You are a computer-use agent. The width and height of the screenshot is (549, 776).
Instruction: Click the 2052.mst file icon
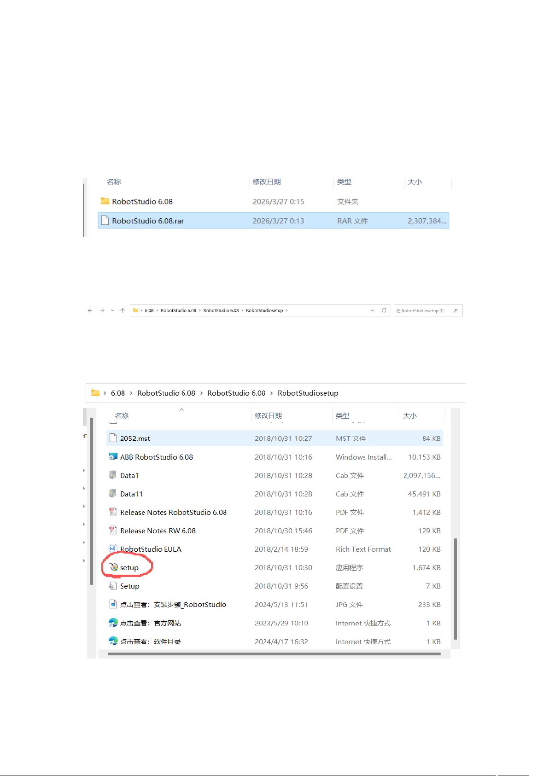click(x=113, y=438)
